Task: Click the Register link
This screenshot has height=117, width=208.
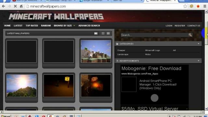Action: click(180, 26)
